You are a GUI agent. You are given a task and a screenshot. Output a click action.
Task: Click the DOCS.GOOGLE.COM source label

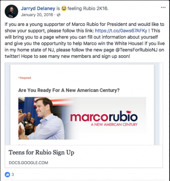point(29,163)
